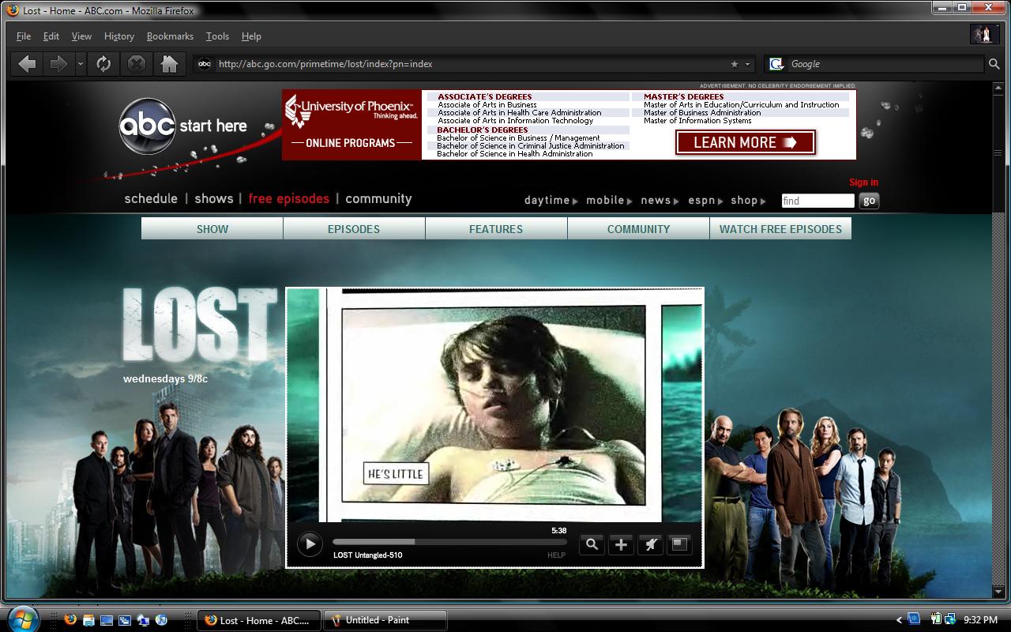1011x632 pixels.
Task: Open the community navigation link
Action: click(378, 199)
